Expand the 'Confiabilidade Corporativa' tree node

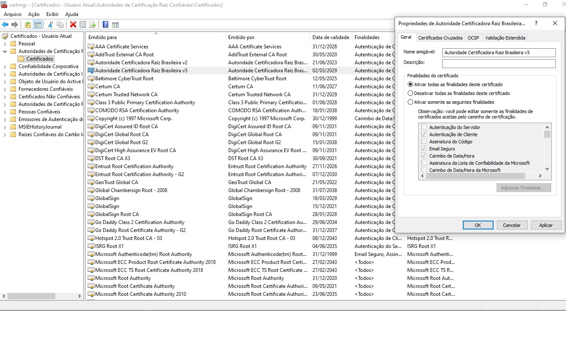coord(4,66)
